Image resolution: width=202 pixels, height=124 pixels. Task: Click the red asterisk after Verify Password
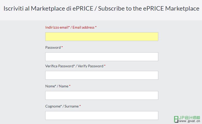pos(105,65)
